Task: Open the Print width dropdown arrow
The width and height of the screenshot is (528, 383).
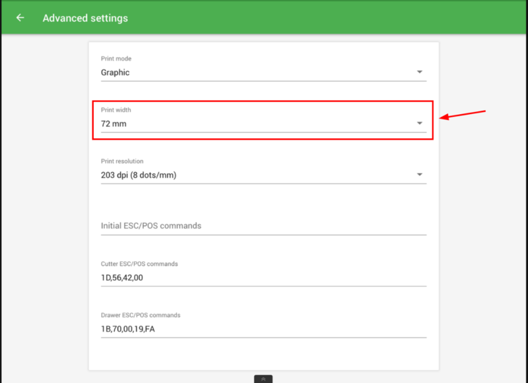Action: click(x=420, y=123)
